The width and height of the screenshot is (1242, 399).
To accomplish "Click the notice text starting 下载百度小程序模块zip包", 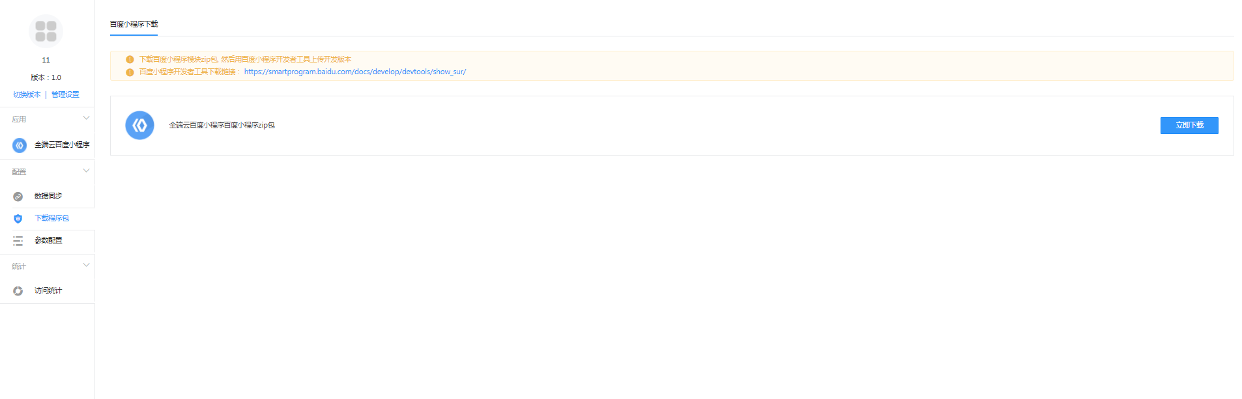I will (x=245, y=59).
